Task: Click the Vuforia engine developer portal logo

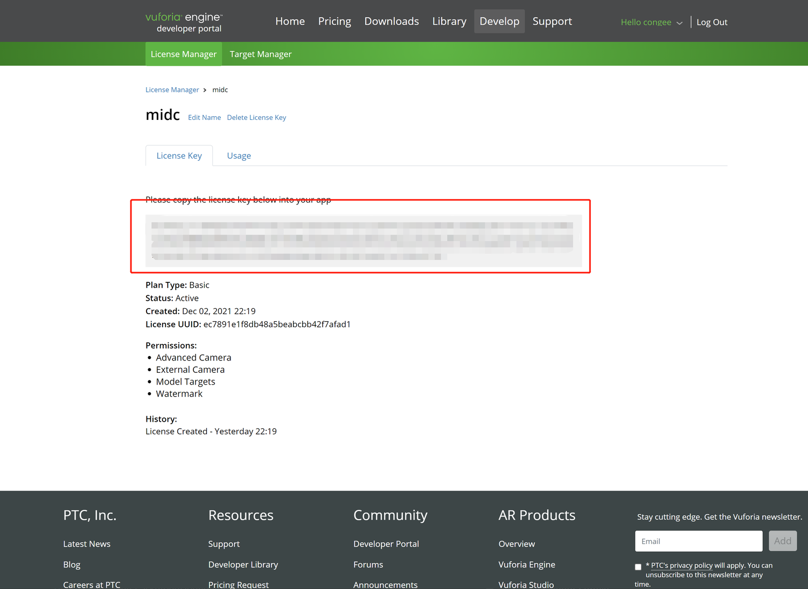Action: (184, 23)
